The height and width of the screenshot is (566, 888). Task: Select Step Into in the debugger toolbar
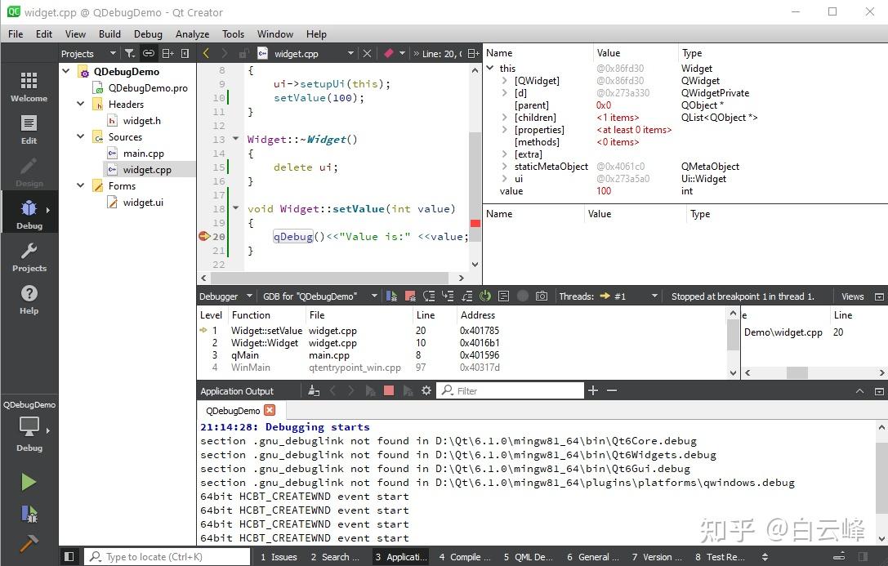[x=448, y=296]
